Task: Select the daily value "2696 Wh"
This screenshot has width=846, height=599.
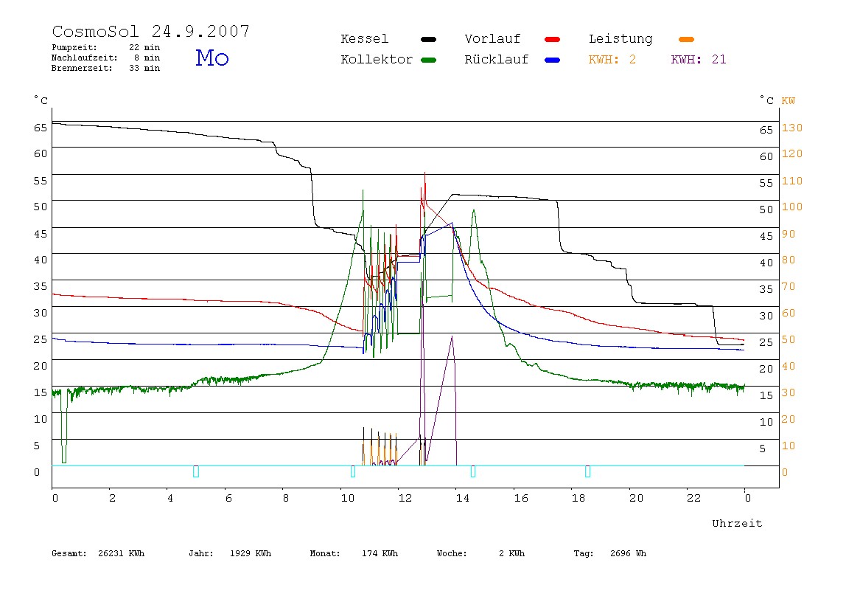Action: 628,553
